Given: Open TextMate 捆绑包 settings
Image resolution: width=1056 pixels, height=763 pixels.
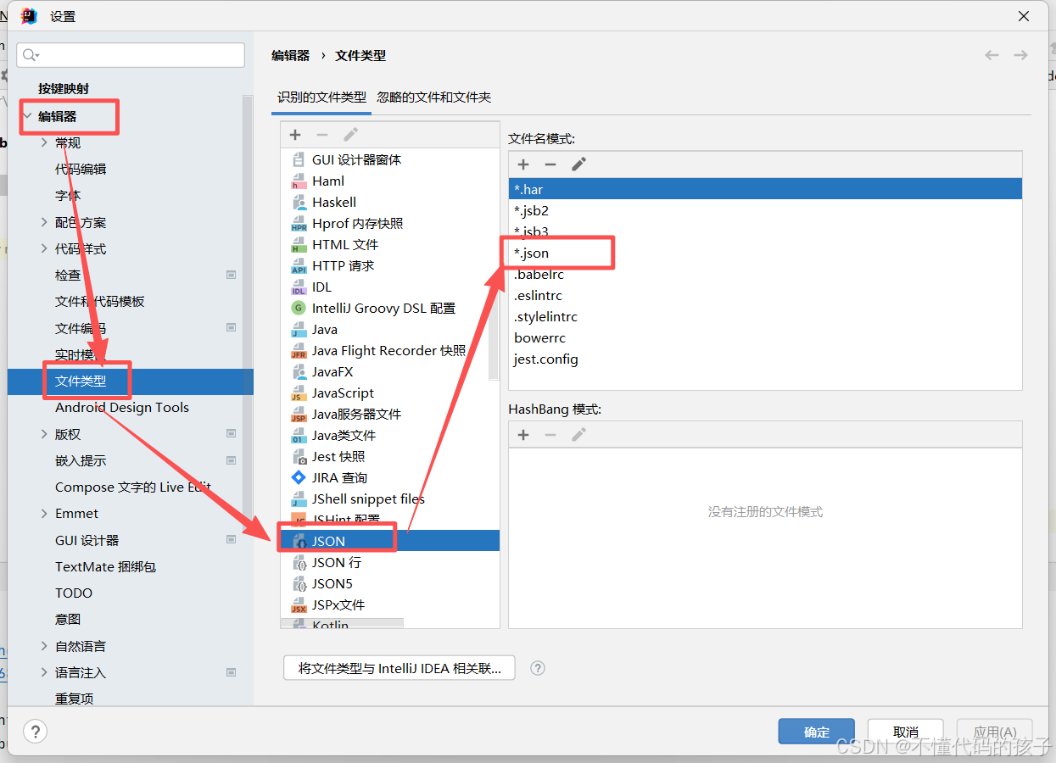Looking at the screenshot, I should [106, 566].
